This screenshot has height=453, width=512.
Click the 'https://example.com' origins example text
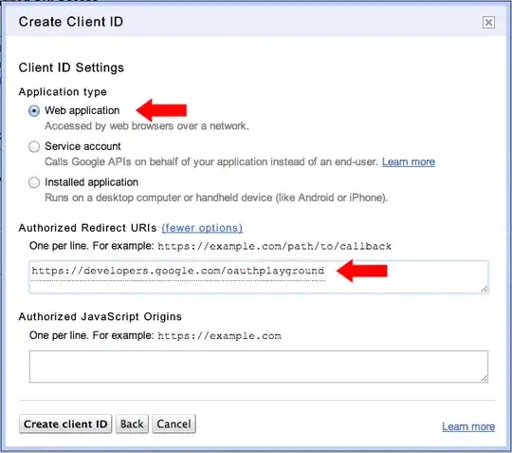(219, 336)
